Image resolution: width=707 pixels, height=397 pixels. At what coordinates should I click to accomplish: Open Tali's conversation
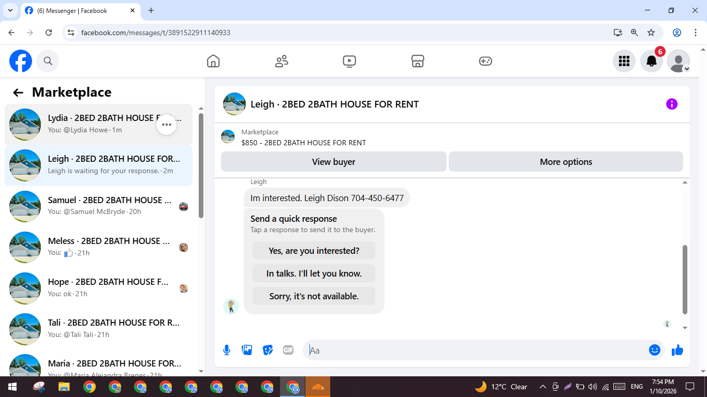pyautogui.click(x=98, y=329)
